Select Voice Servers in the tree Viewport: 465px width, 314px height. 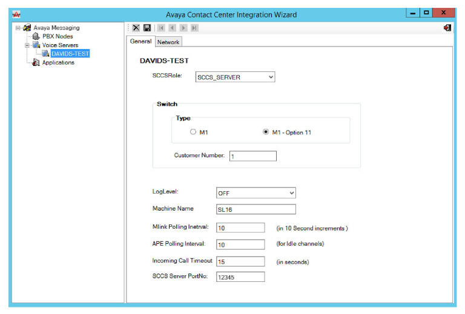click(x=60, y=45)
